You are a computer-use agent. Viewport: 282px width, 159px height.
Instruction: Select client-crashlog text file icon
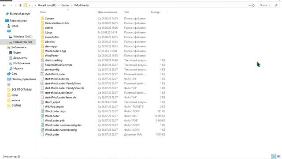click(x=42, y=60)
